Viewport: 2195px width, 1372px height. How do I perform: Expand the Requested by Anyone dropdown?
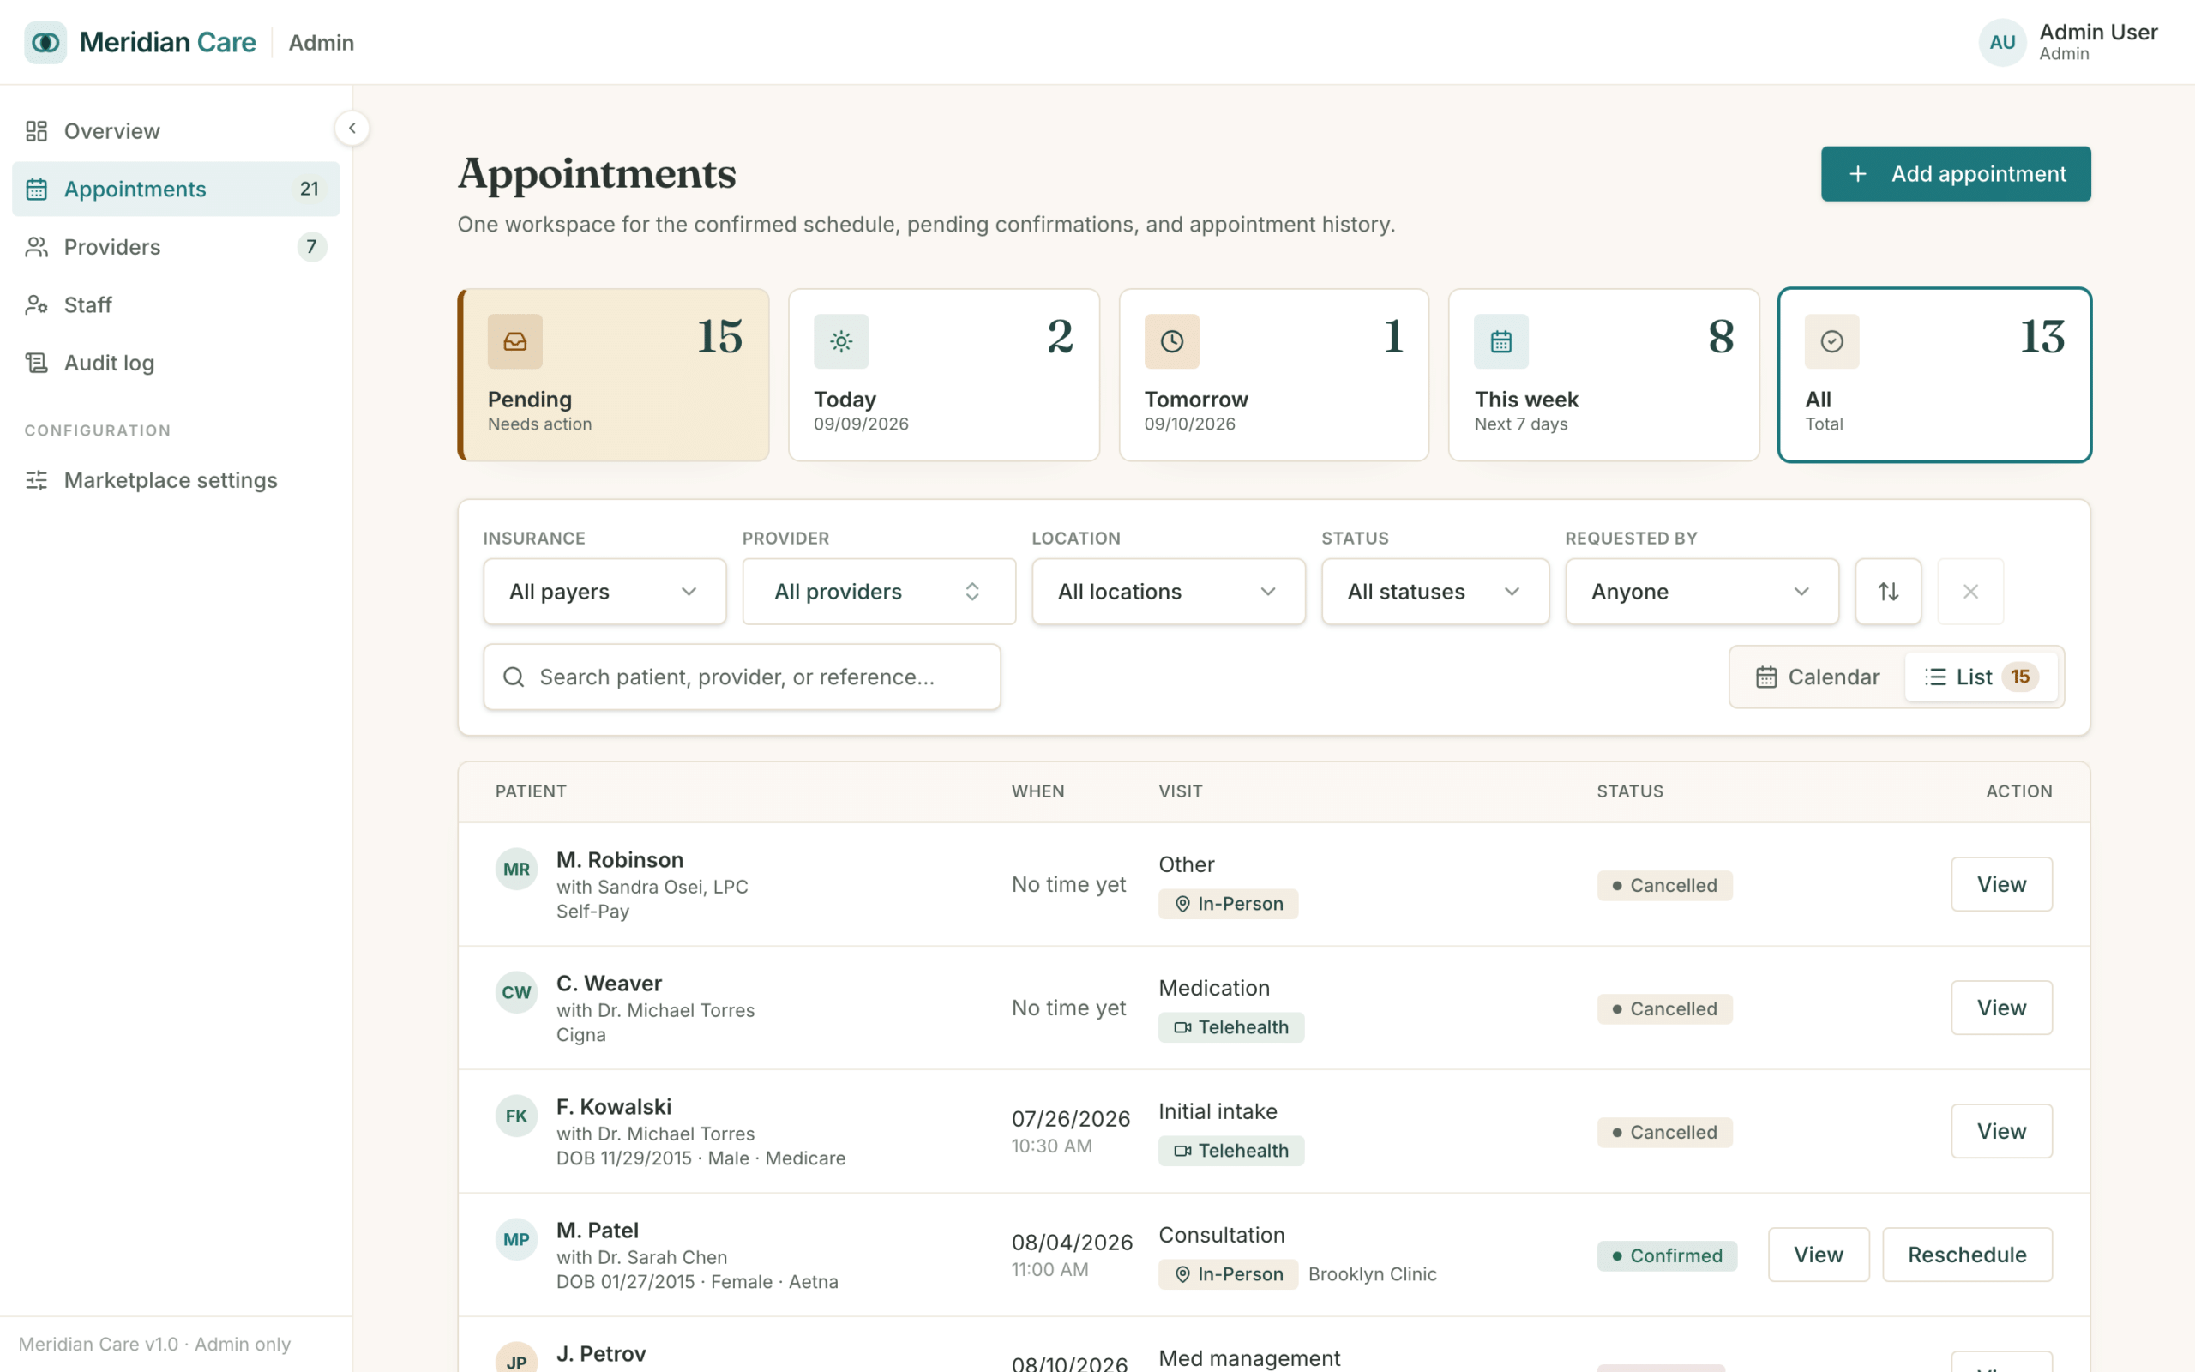pos(1702,592)
